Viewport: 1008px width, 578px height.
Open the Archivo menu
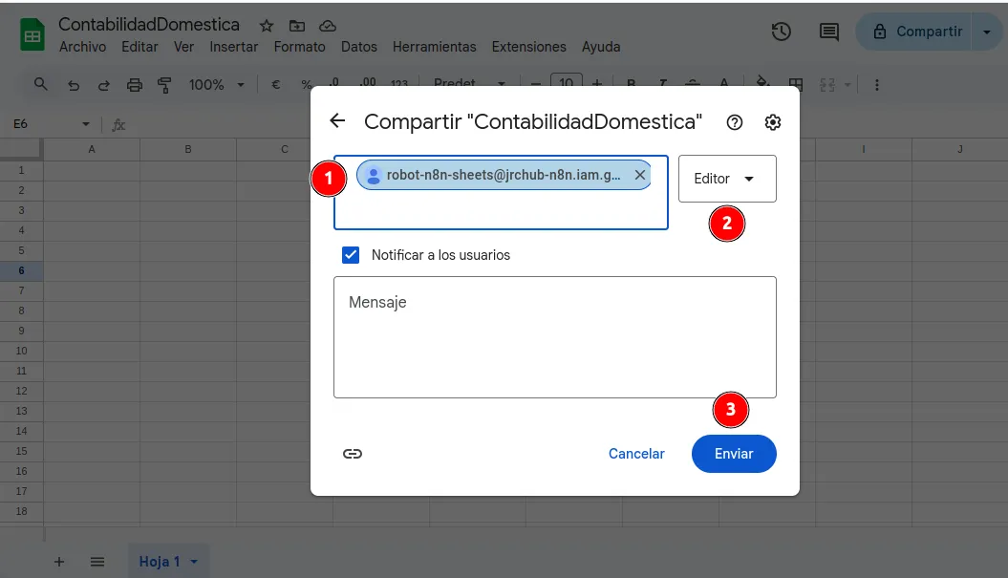point(82,47)
